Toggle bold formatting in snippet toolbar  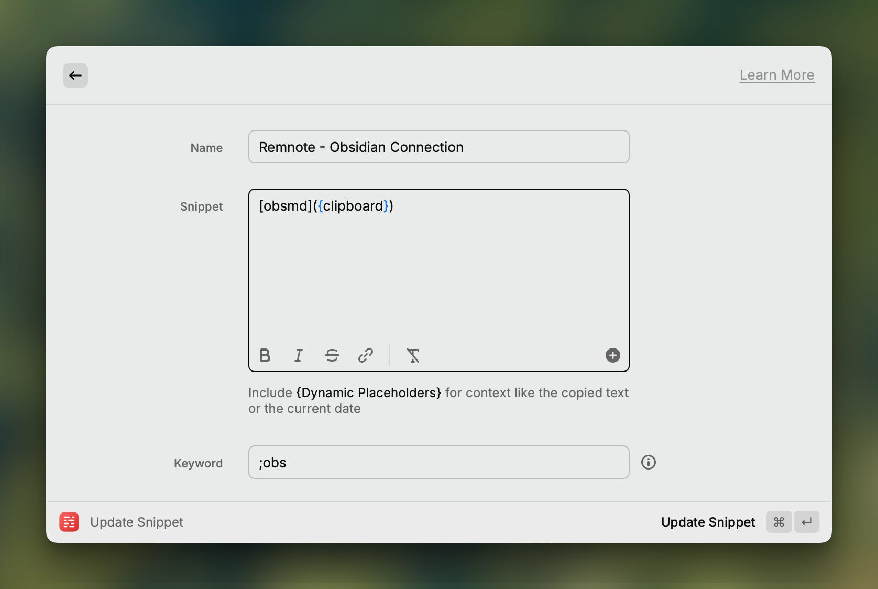pos(265,356)
